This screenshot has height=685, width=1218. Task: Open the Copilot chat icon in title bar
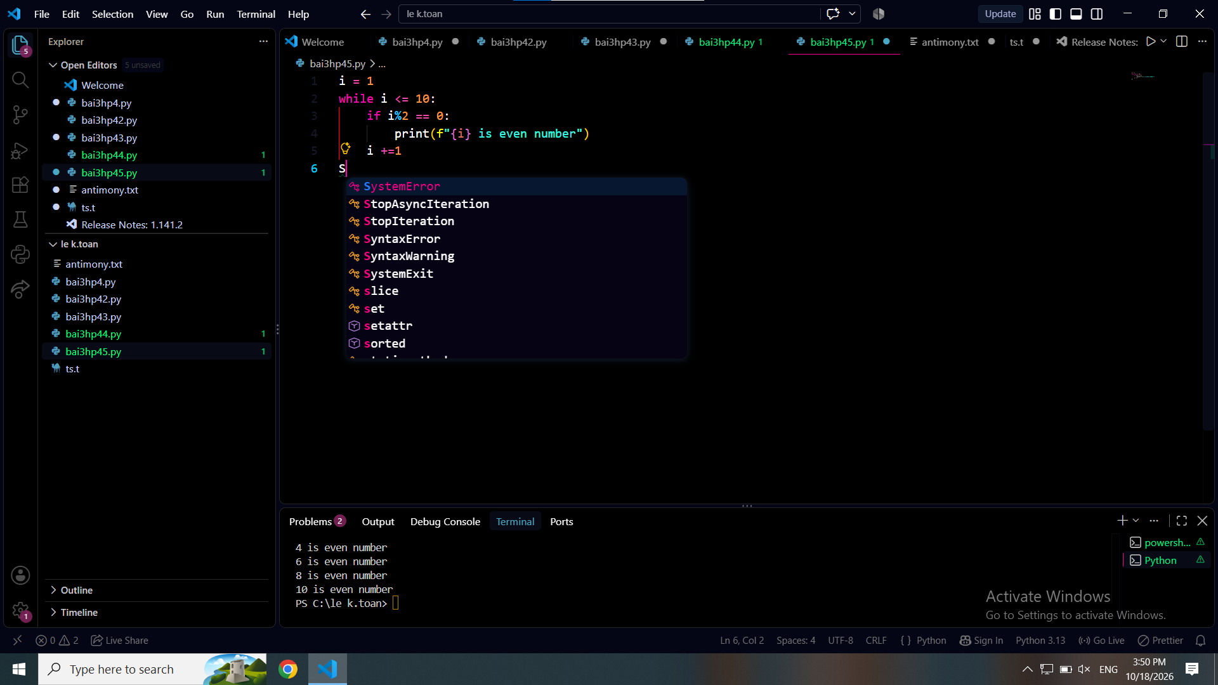[833, 14]
